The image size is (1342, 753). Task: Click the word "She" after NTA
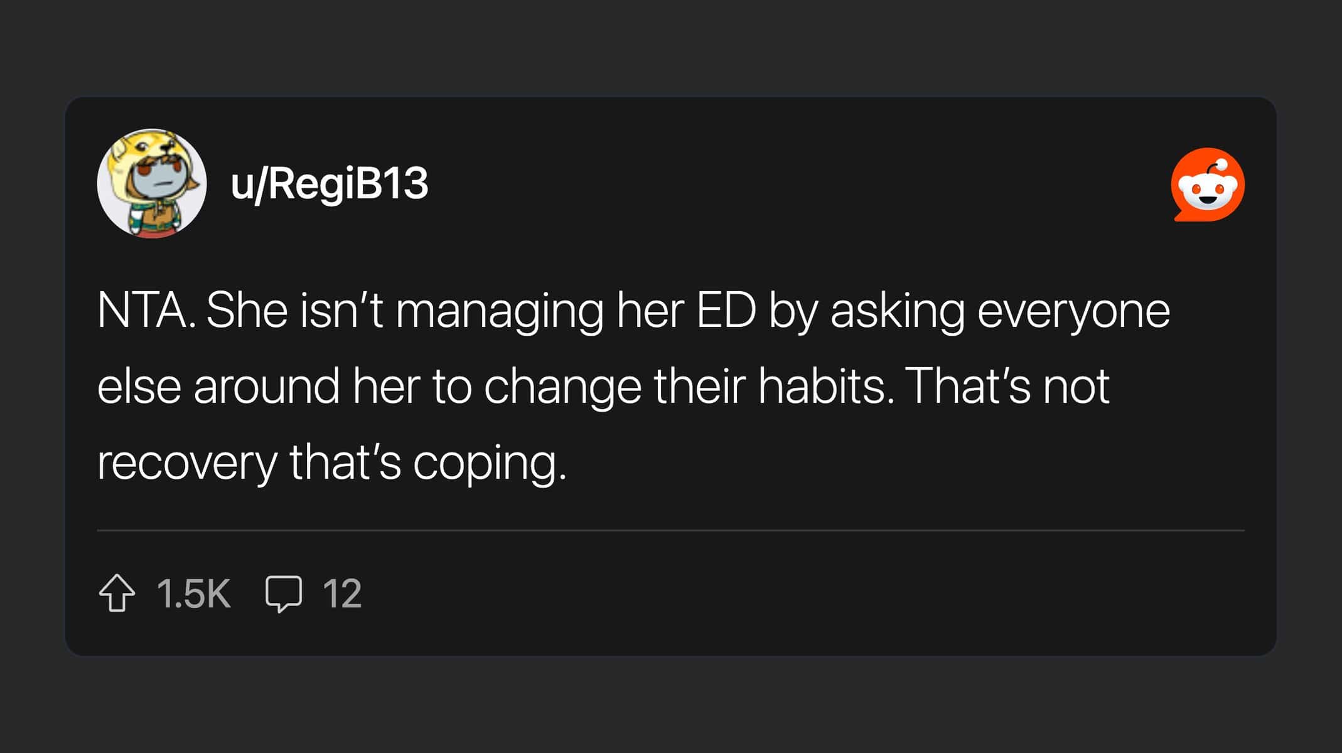(247, 311)
